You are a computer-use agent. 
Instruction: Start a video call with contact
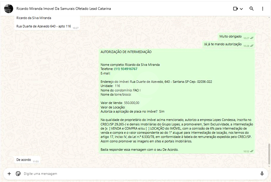[x=236, y=9]
